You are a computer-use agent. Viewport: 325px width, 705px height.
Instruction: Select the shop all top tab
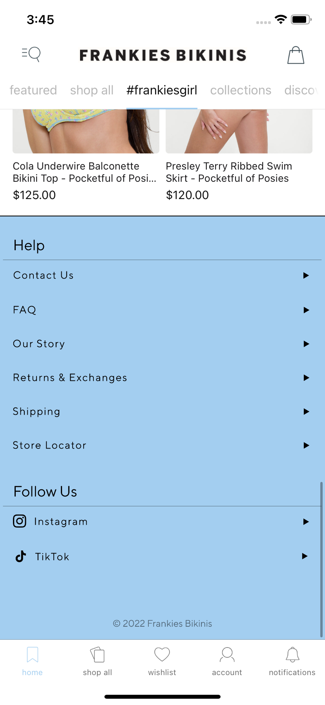(x=92, y=90)
